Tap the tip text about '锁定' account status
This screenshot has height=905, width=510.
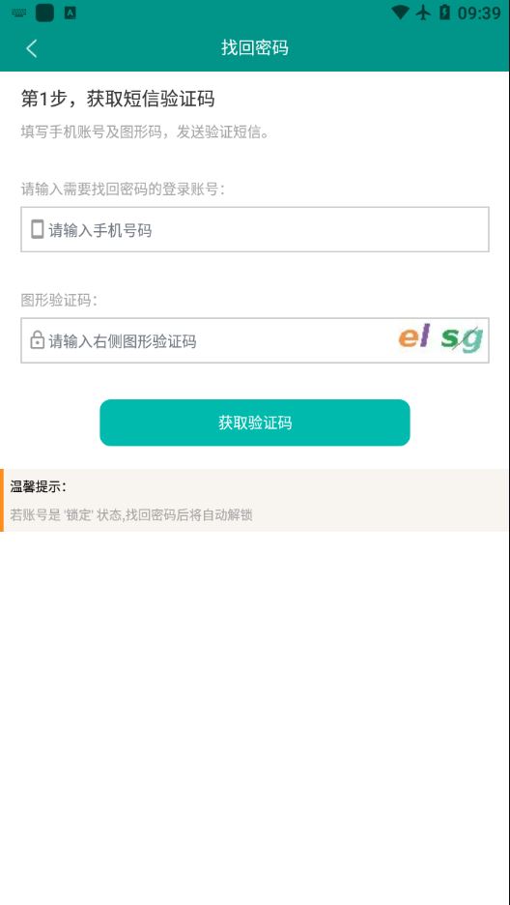[x=131, y=514]
